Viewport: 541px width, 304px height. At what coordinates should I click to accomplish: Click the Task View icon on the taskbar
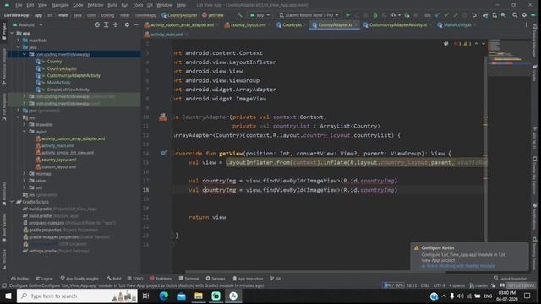click(145, 296)
